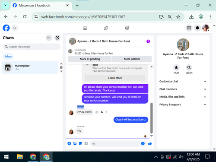The height and width of the screenshot is (162, 216).
Task: View site information icon in address bar
Action: [36, 17]
